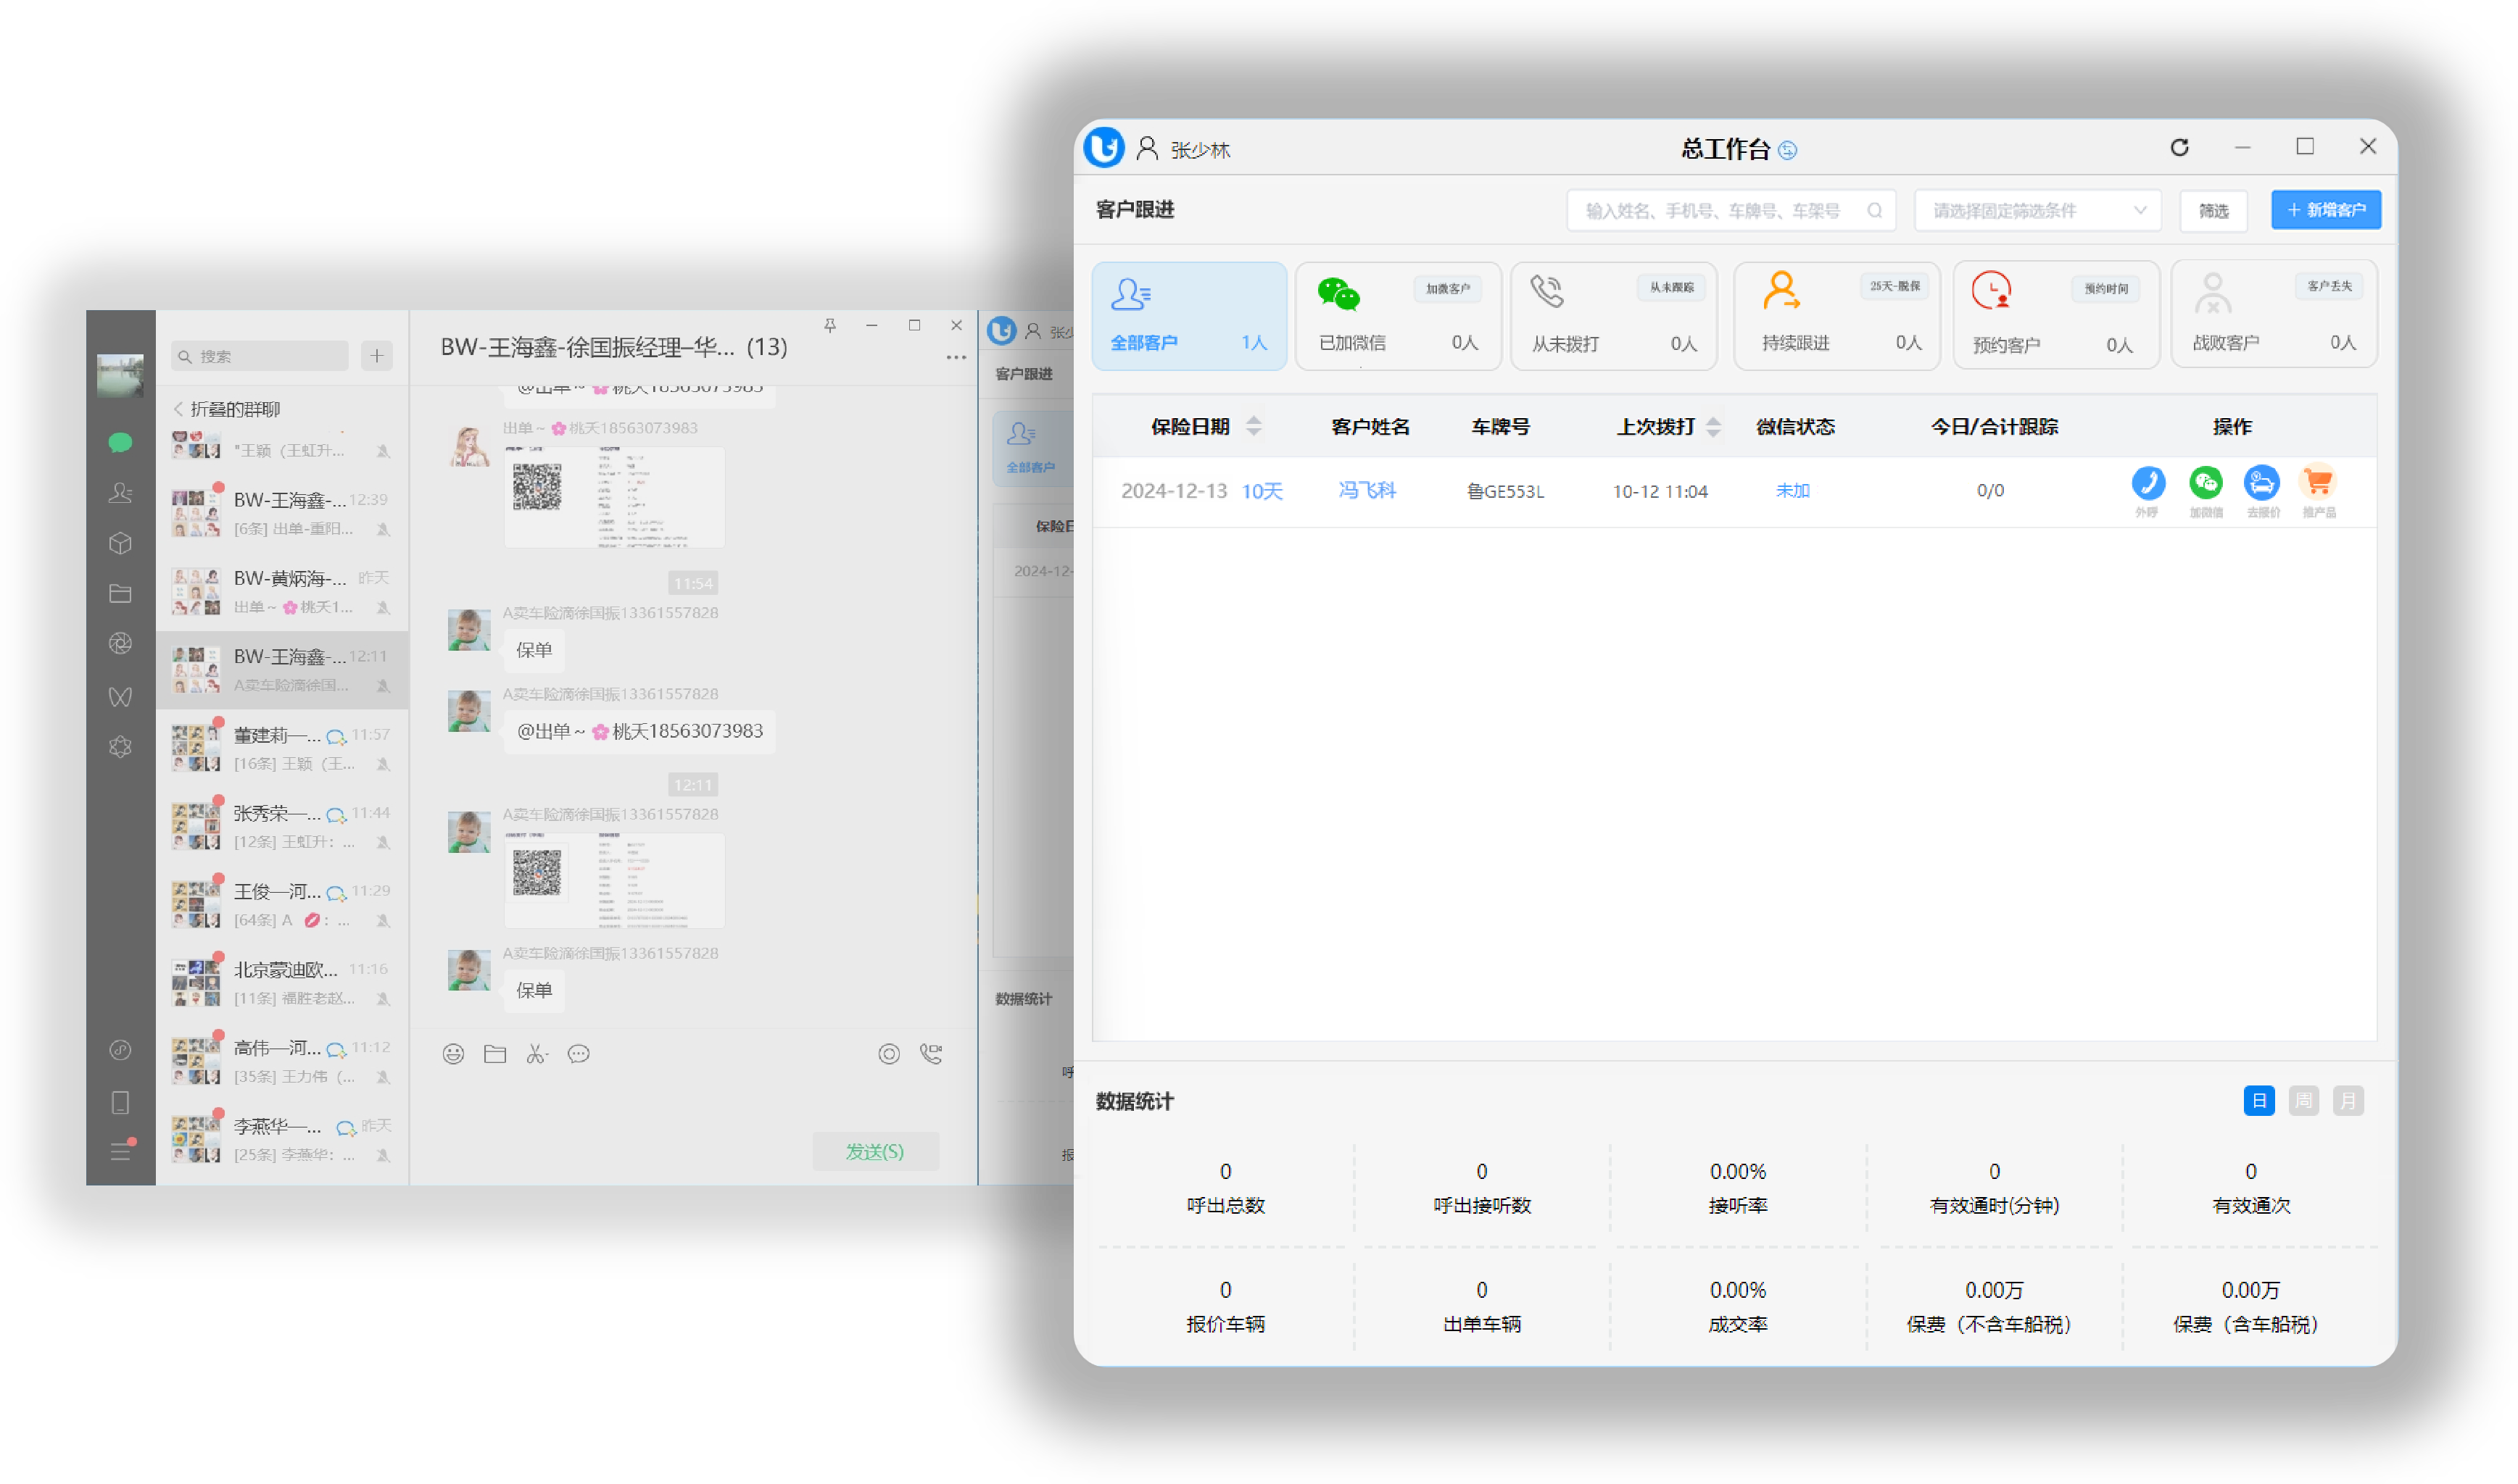Image resolution: width=2518 pixels, height=1484 pixels.
Task: Click the 10天 remaining days link
Action: click(x=1262, y=491)
